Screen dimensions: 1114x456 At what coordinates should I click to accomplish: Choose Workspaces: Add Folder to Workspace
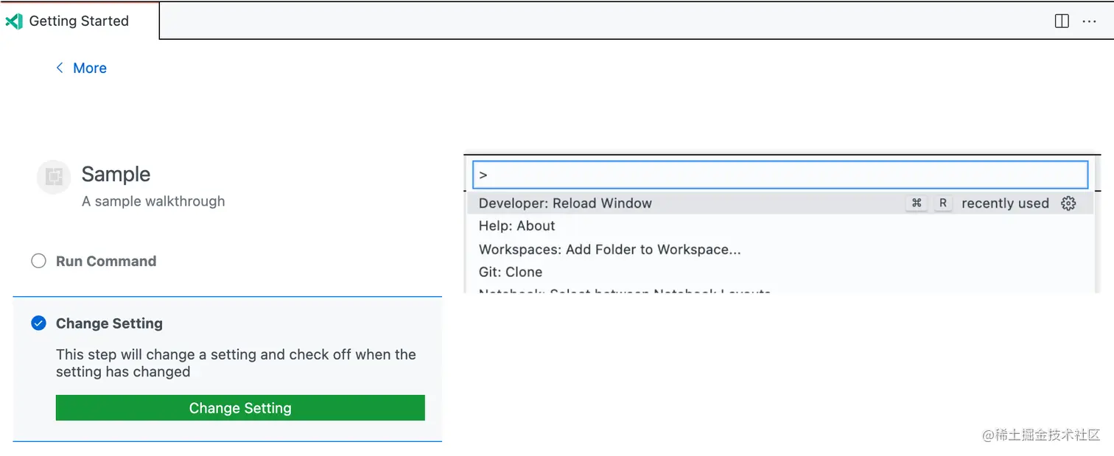click(x=780, y=249)
